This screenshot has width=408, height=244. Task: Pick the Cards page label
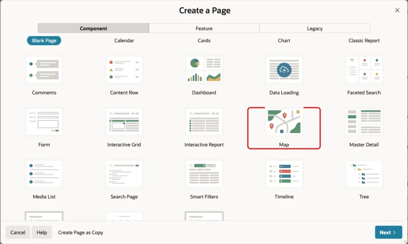pos(204,40)
